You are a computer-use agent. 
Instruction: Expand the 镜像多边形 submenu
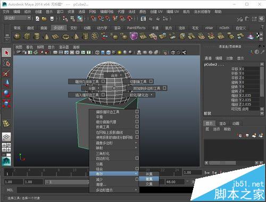[x=114, y=143]
